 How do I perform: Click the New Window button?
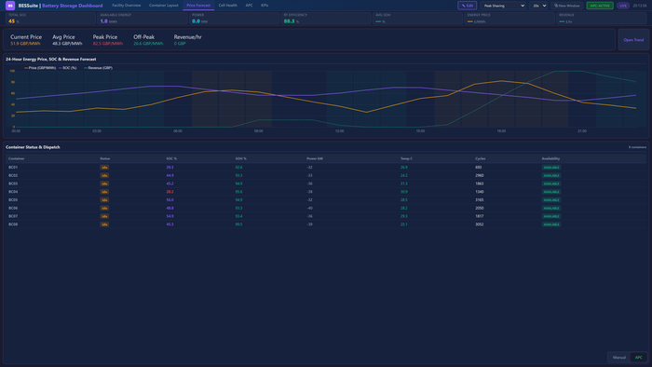point(566,6)
